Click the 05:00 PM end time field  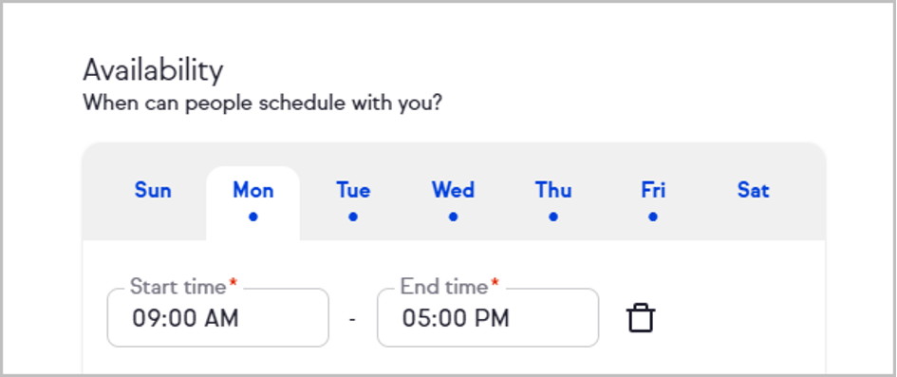[x=488, y=317]
